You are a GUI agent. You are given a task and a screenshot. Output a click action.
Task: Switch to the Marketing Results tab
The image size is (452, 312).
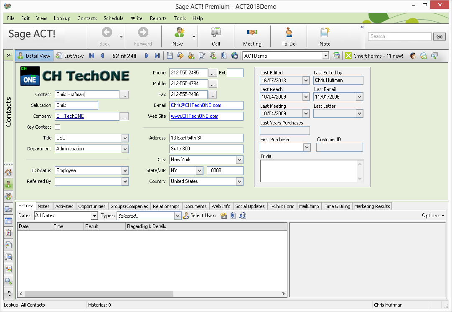coord(372,206)
